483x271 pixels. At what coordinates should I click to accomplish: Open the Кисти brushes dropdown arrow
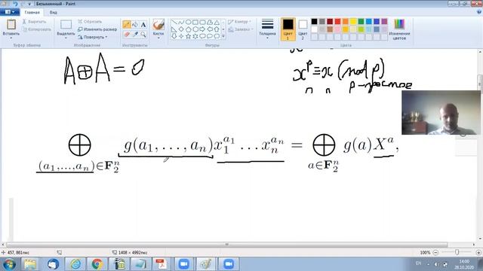158,38
